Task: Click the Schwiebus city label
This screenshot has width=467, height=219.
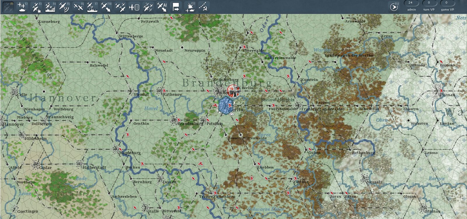Action: coord(369,109)
